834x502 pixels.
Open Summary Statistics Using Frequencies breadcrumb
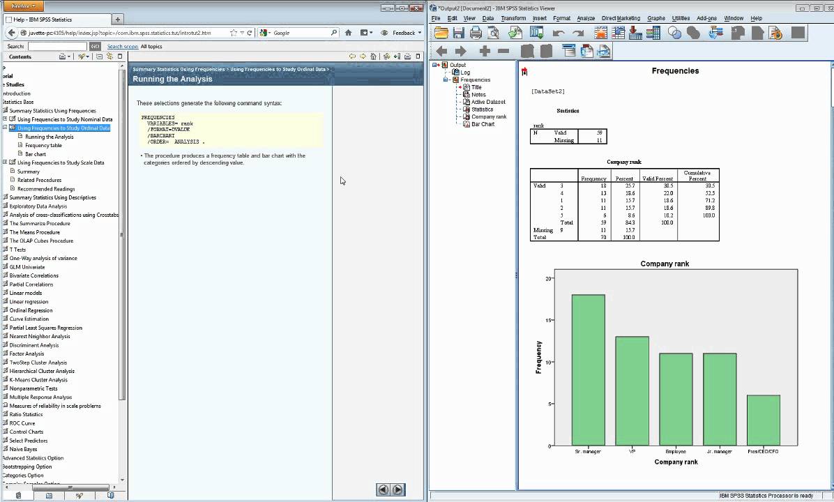click(179, 69)
